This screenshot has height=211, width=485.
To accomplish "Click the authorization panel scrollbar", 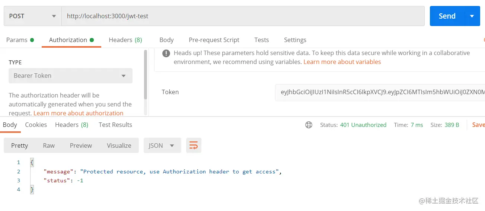I will (146, 74).
